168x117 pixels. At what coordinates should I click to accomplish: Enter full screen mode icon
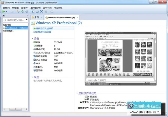pyautogui.click(x=41, y=11)
